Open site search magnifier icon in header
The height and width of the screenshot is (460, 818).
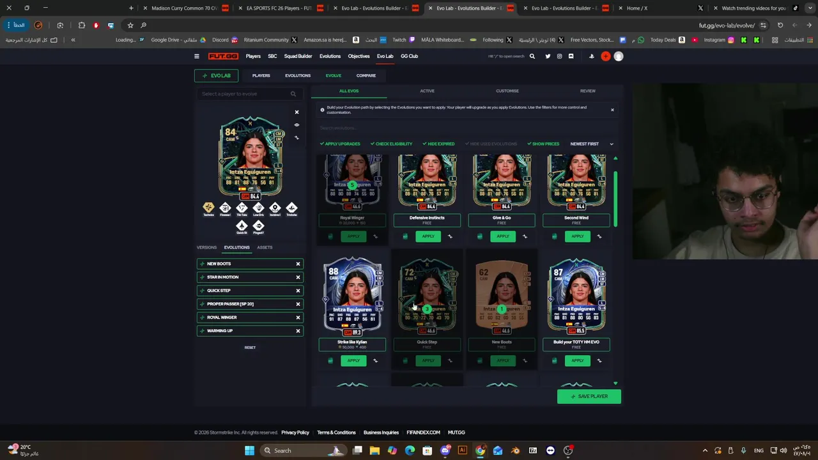532,56
